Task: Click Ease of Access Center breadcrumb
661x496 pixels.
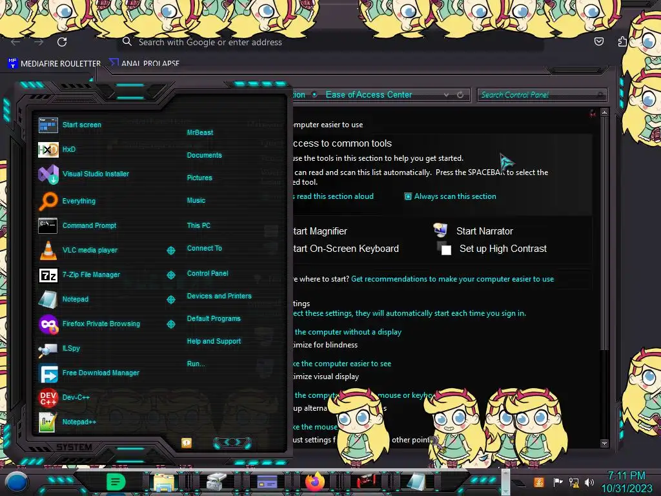Action: coord(369,95)
